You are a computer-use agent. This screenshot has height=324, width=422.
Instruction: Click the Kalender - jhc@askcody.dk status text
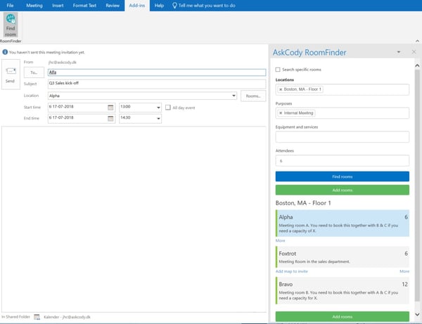pos(67,317)
